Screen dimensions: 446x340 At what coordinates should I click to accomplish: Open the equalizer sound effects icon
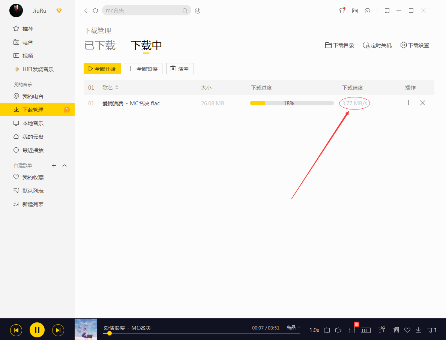coord(352,330)
